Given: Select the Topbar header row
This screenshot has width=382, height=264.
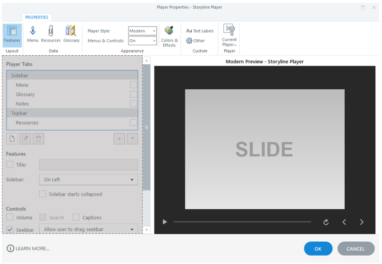Looking at the screenshot, I should (x=72, y=113).
